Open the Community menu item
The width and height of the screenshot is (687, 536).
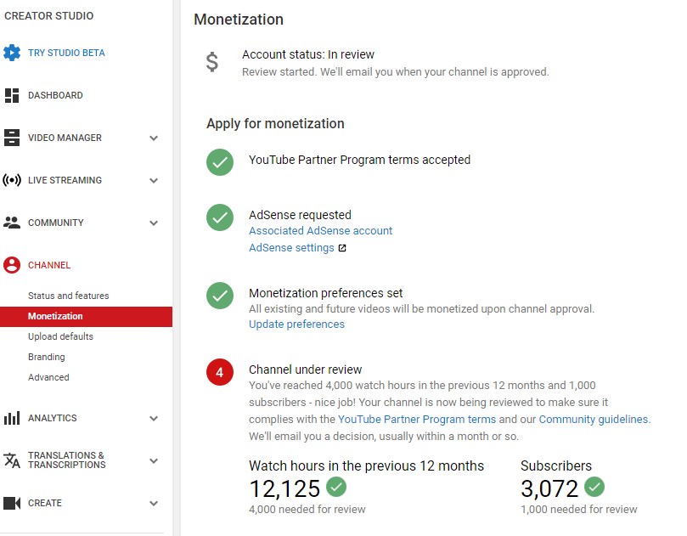tap(56, 223)
